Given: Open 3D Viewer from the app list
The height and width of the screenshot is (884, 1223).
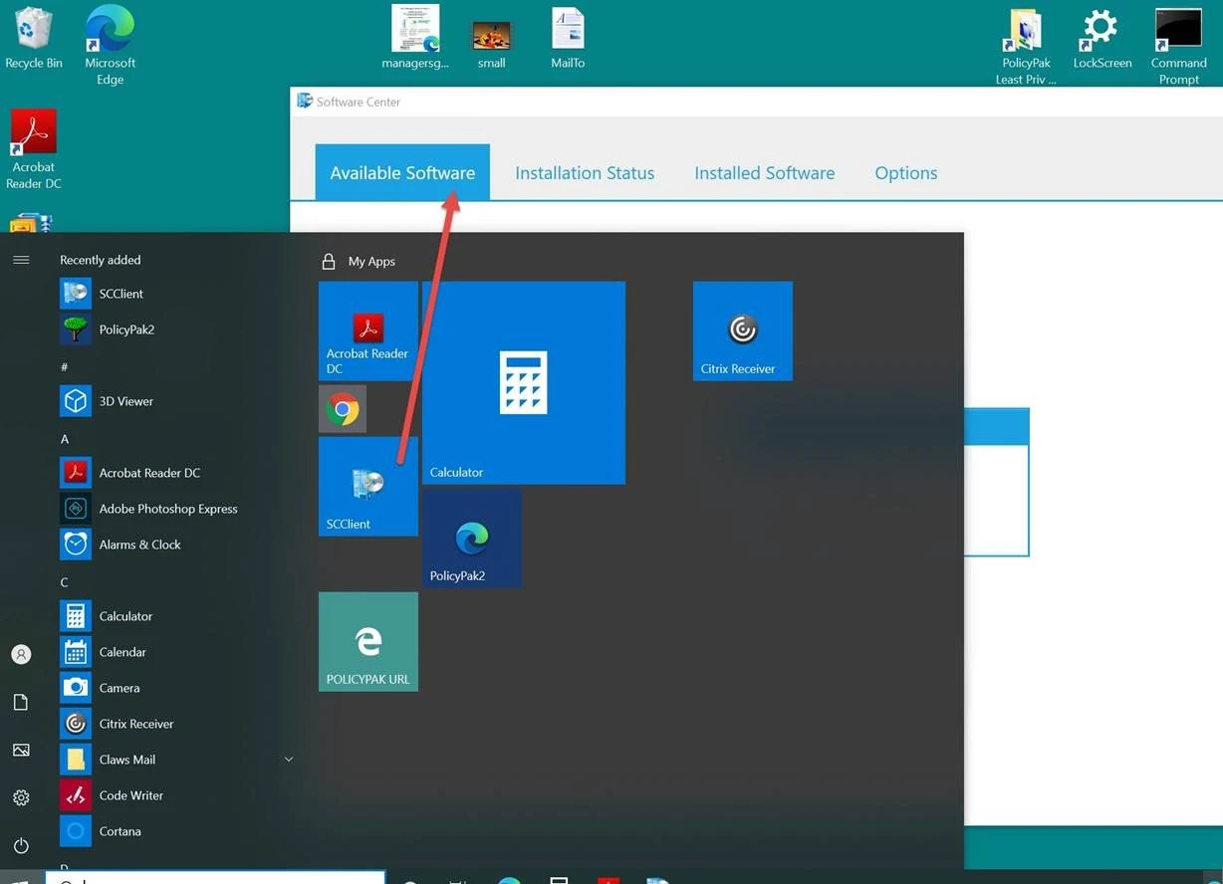Looking at the screenshot, I should [x=125, y=401].
